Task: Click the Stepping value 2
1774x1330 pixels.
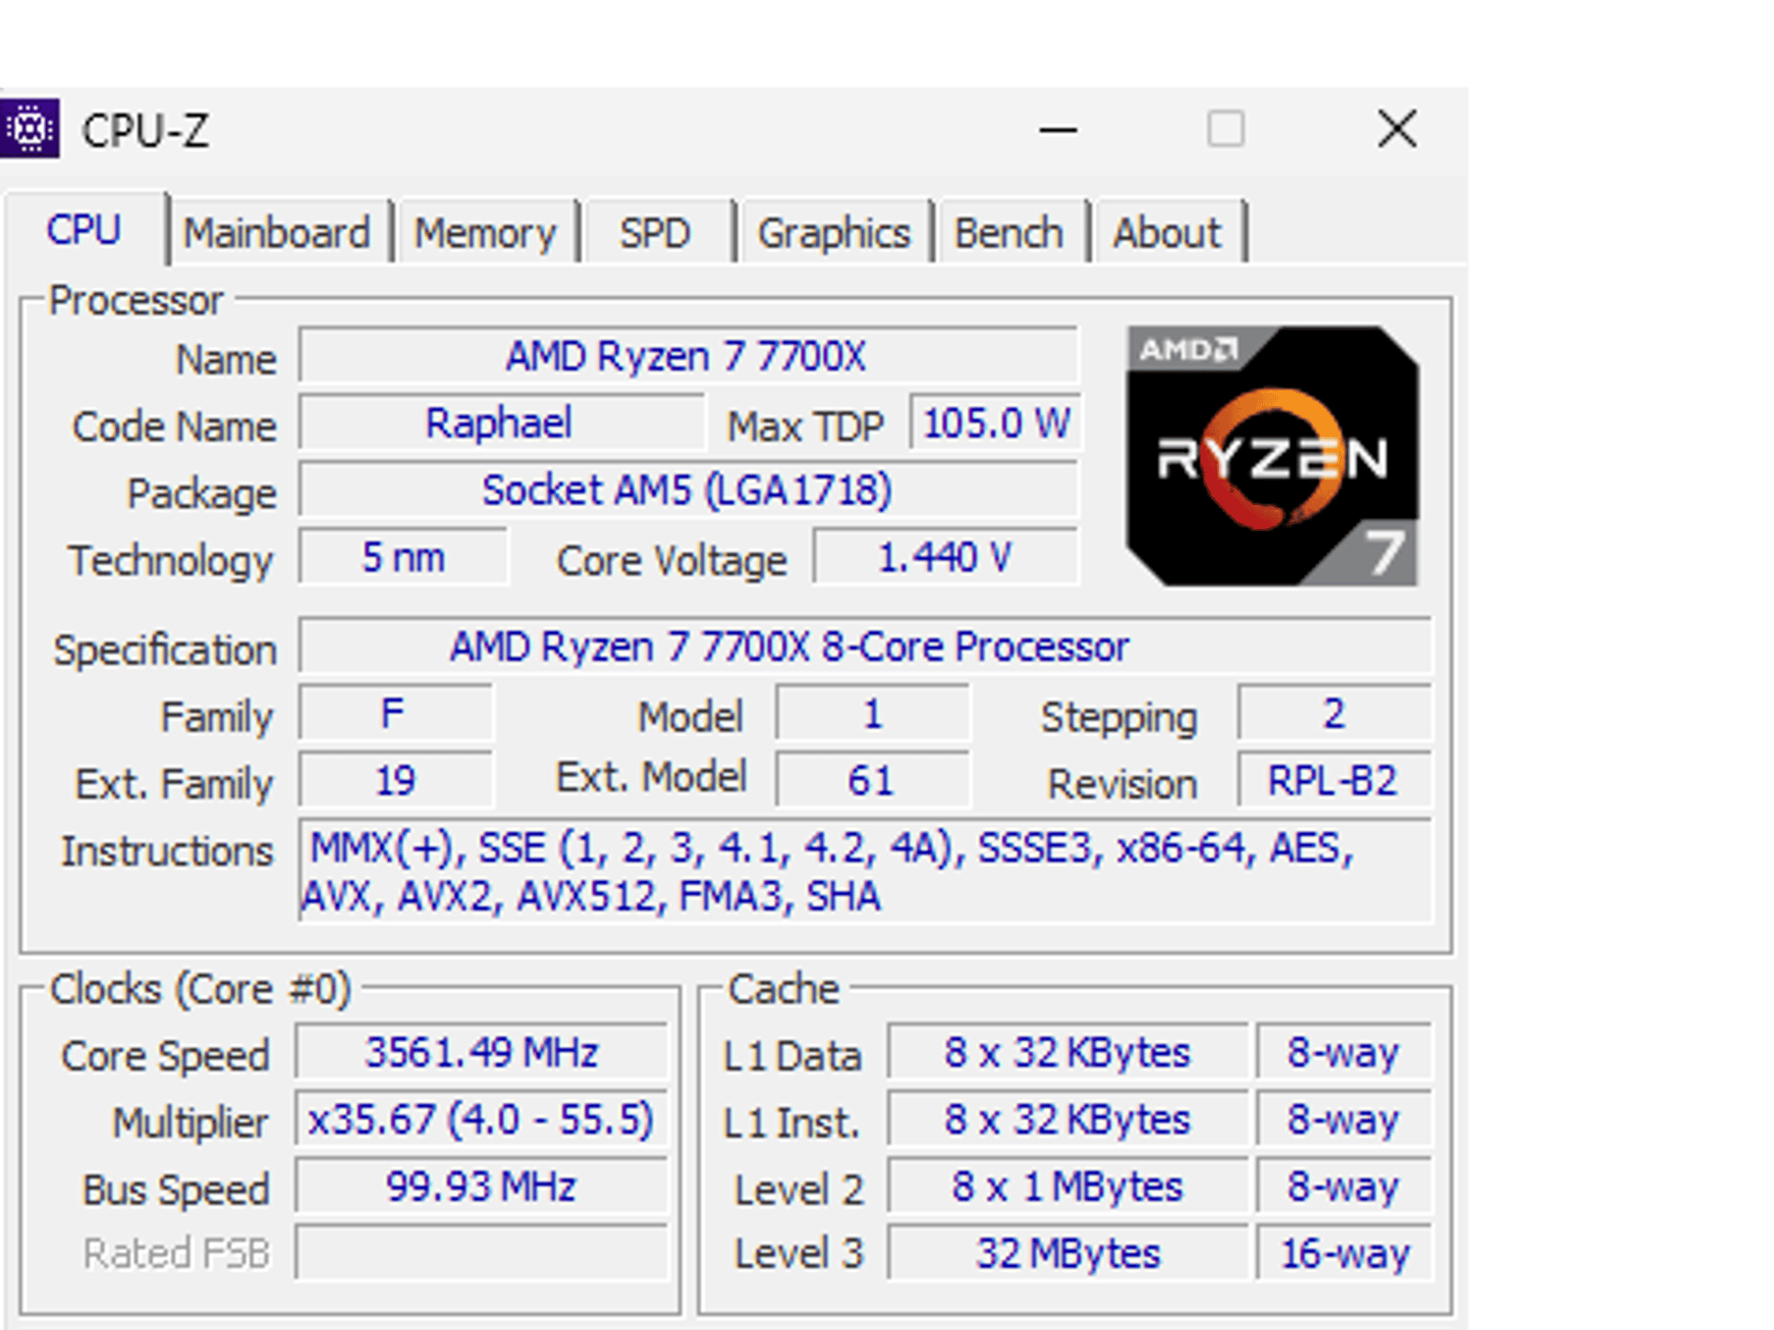Action: pyautogui.click(x=1334, y=713)
